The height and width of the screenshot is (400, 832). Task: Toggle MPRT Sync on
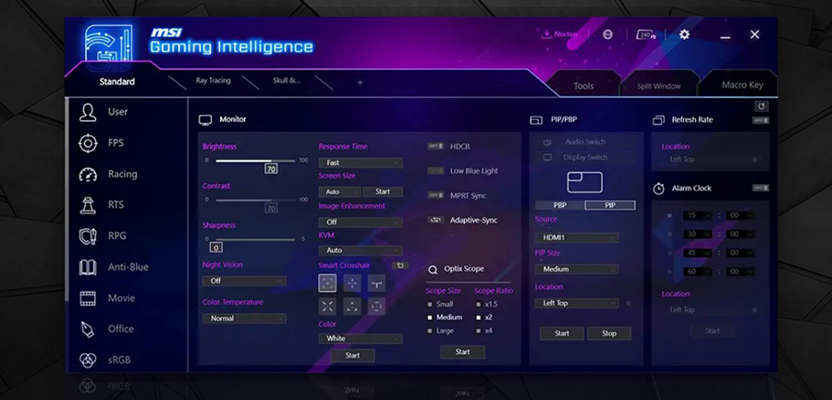click(x=435, y=196)
